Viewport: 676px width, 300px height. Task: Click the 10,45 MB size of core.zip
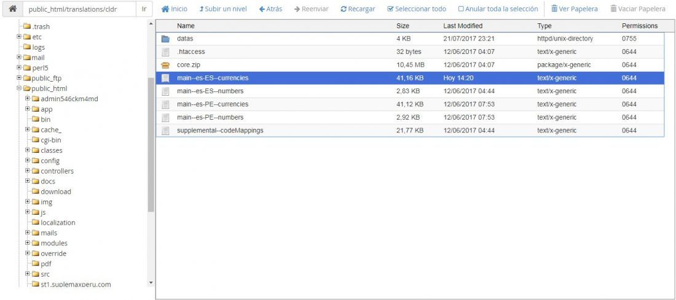tap(411, 65)
